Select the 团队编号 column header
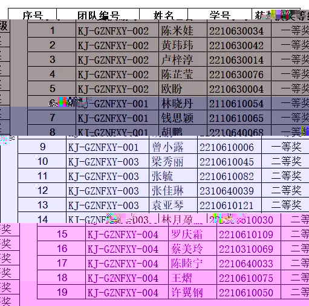The height and width of the screenshot is (306, 309). tap(98, 14)
